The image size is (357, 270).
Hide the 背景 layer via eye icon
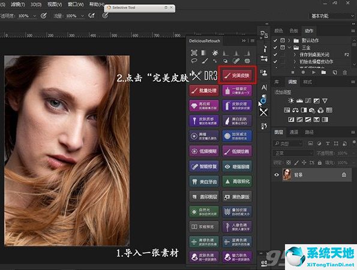coord(277,175)
